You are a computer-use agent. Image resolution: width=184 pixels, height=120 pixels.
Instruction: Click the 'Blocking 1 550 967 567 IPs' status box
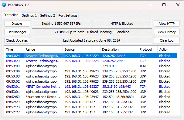pos(61,24)
